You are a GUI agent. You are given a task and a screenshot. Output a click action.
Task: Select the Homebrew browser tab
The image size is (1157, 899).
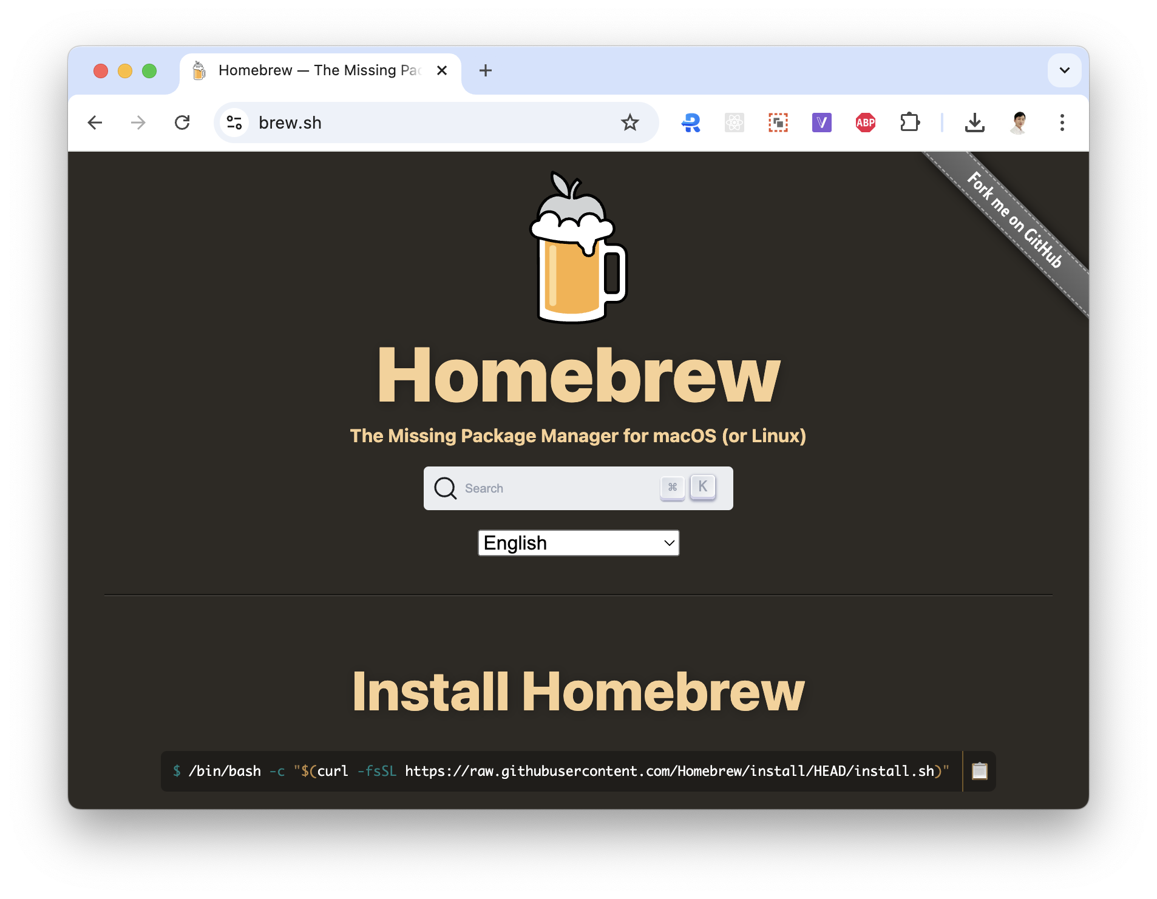[x=316, y=70]
